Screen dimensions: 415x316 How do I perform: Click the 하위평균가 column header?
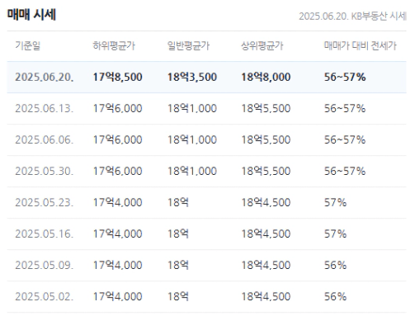(114, 45)
